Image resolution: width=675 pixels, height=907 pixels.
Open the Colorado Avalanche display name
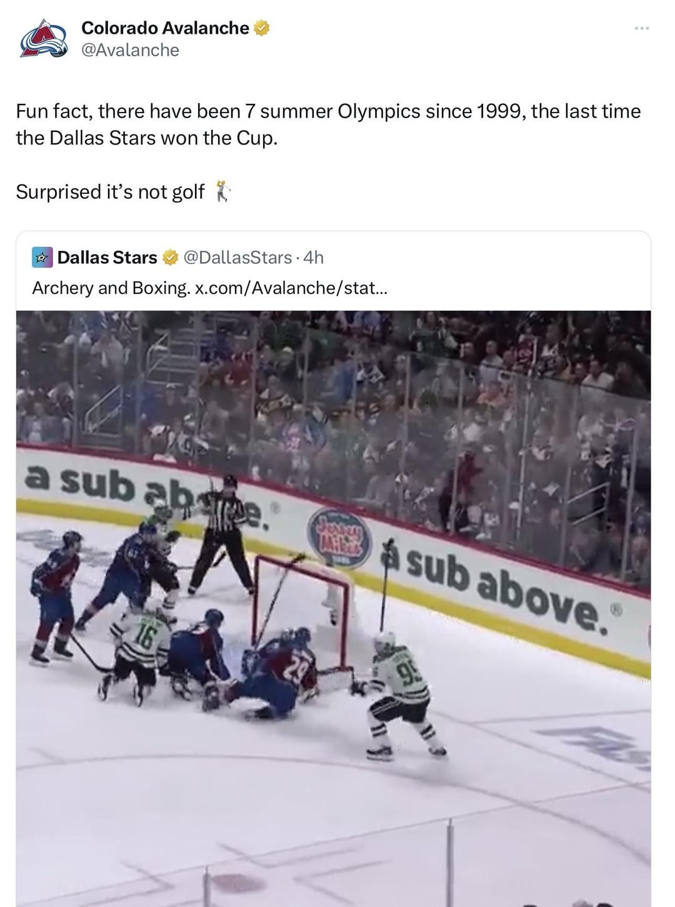(x=165, y=28)
